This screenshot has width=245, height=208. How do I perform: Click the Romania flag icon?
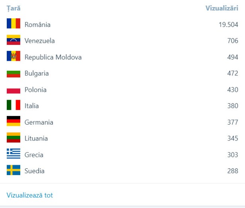(14, 24)
